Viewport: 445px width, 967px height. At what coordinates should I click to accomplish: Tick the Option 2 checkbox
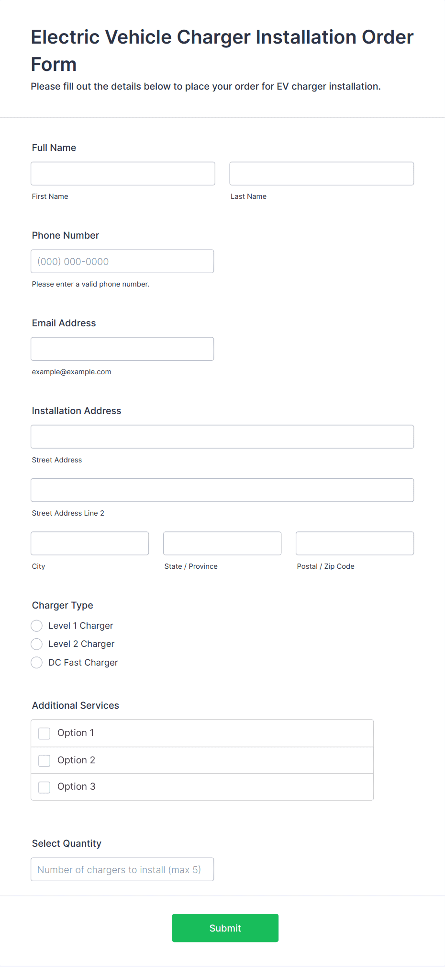coord(44,761)
